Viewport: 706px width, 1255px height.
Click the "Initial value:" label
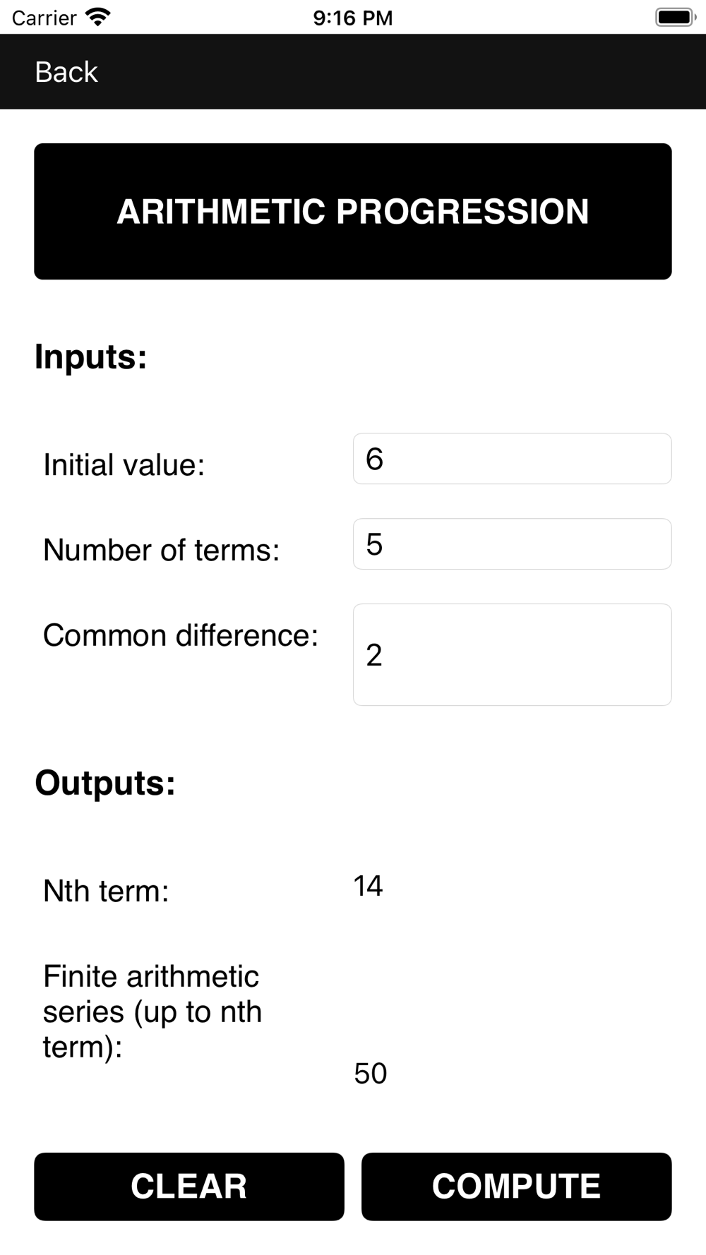pos(124,465)
